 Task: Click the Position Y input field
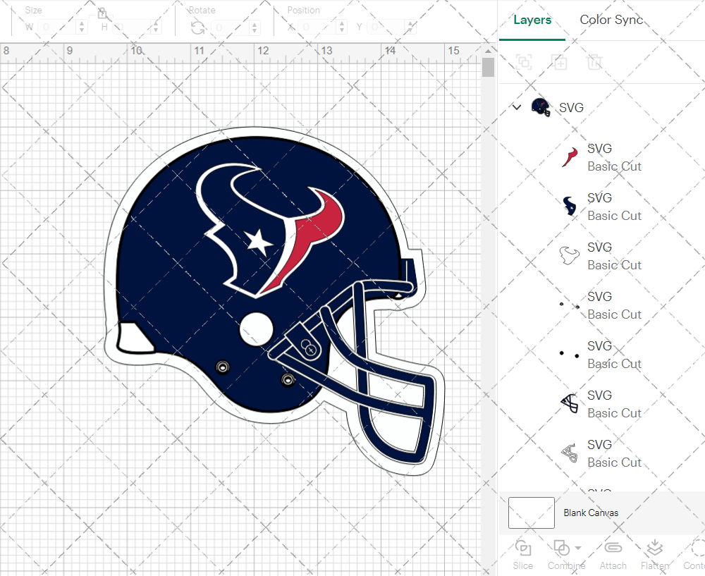click(x=386, y=27)
